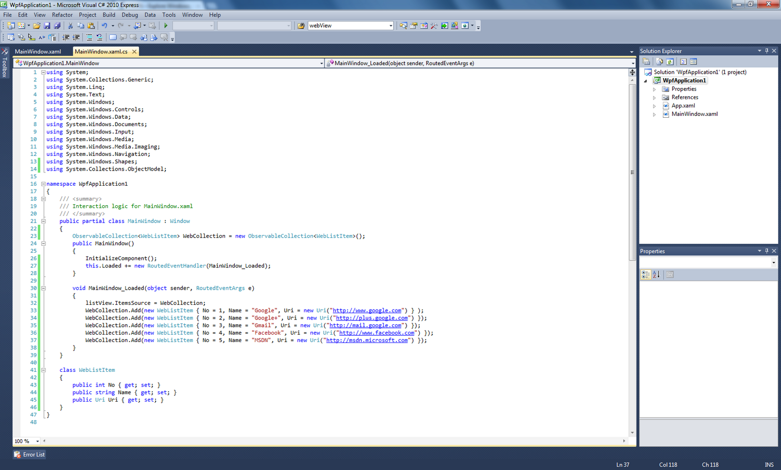Auto-hide the Properties panel via its pin
Image resolution: width=781 pixels, height=470 pixels.
pyautogui.click(x=766, y=251)
